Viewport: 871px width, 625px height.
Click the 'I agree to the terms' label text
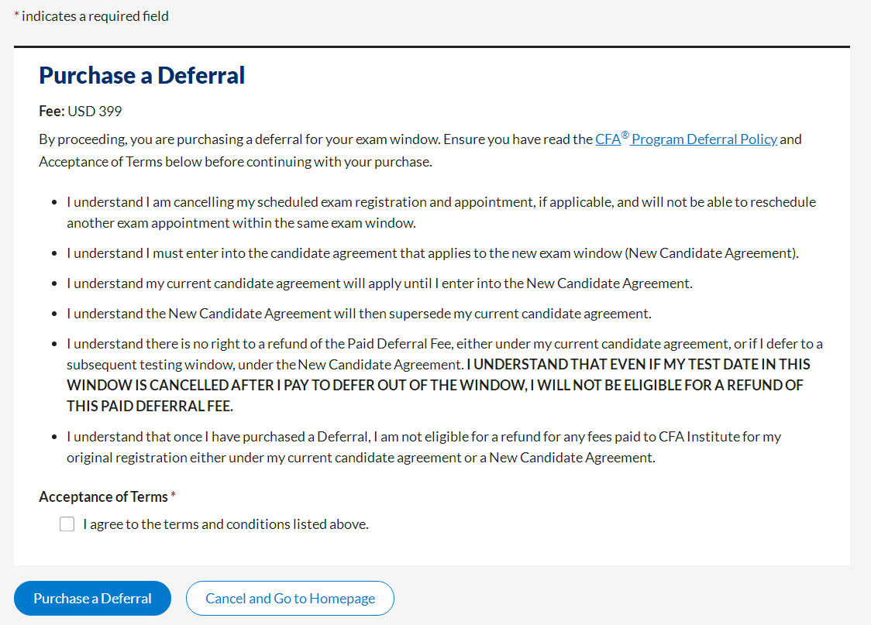point(225,524)
